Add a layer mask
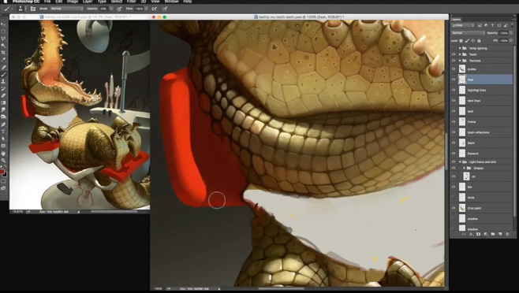The width and height of the screenshot is (519, 293). pyautogui.click(x=478, y=234)
